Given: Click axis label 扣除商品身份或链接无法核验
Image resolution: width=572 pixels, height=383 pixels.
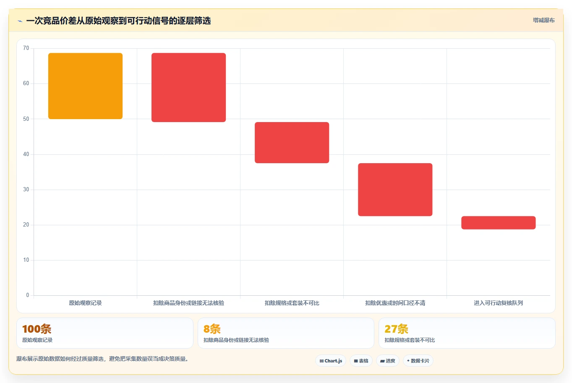Looking at the screenshot, I should 188,303.
